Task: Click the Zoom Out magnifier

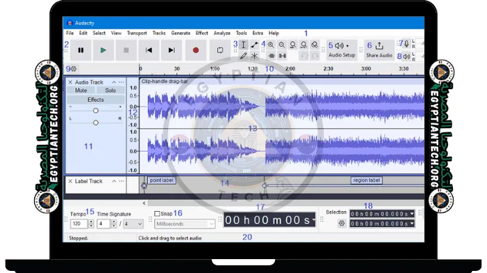Action: click(282, 45)
